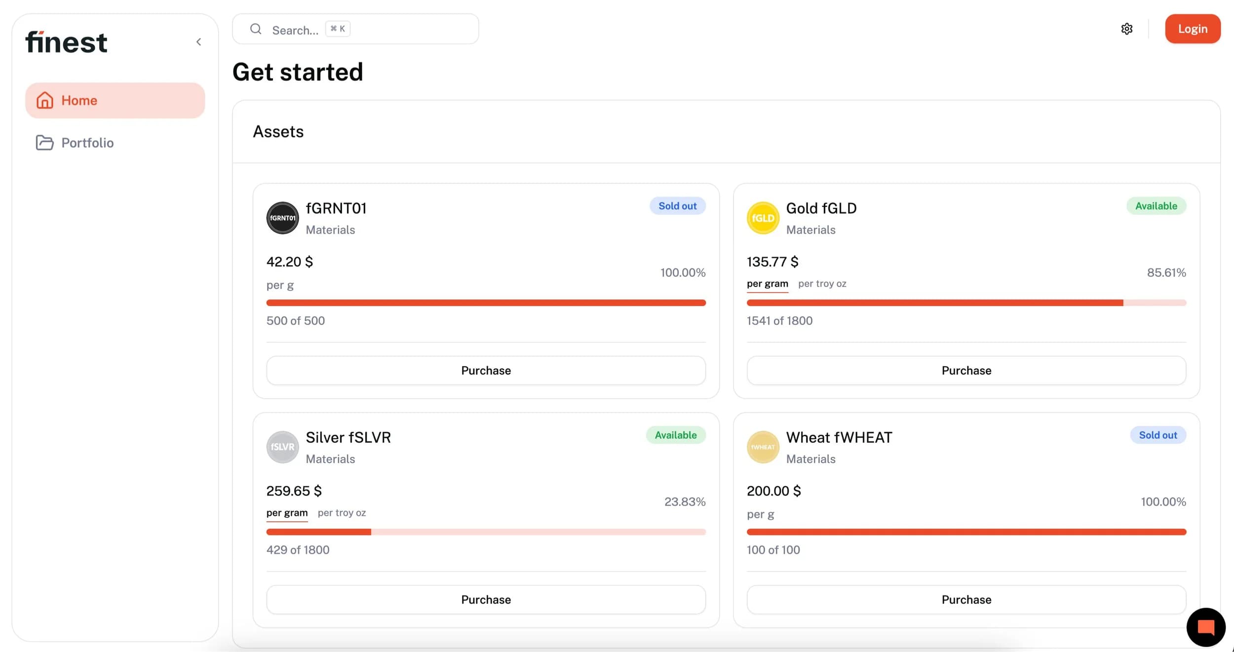Click the finest logo
The width and height of the screenshot is (1234, 652).
(x=66, y=42)
